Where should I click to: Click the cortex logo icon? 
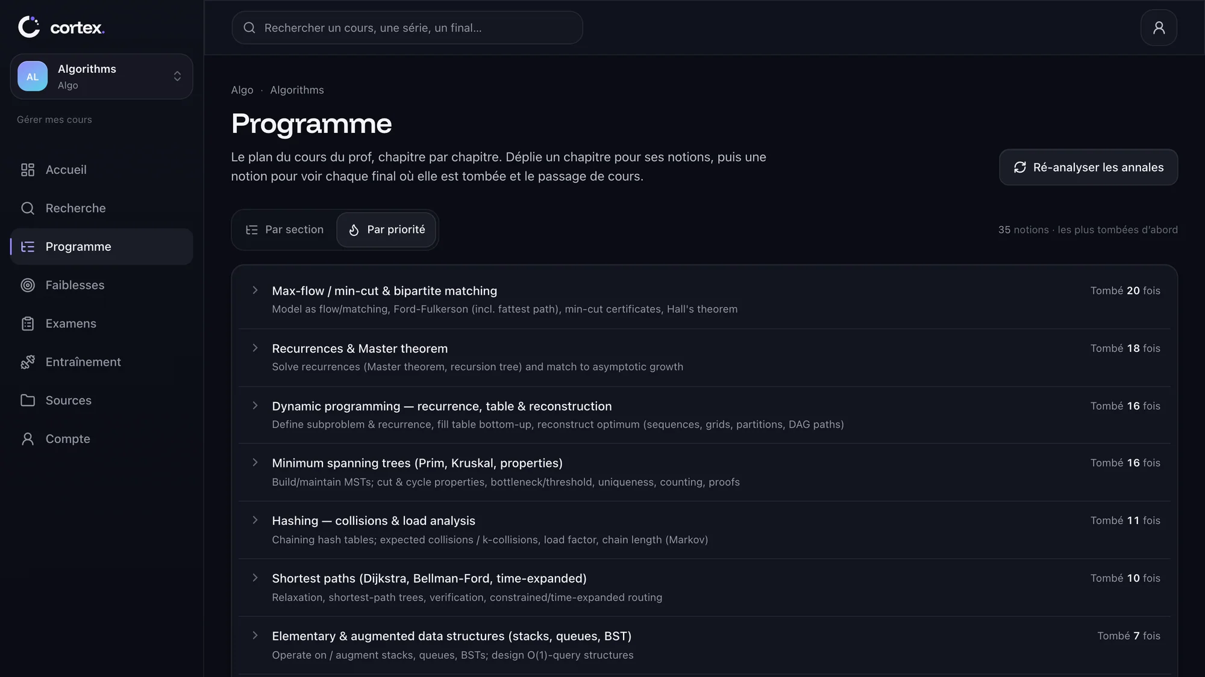(29, 27)
